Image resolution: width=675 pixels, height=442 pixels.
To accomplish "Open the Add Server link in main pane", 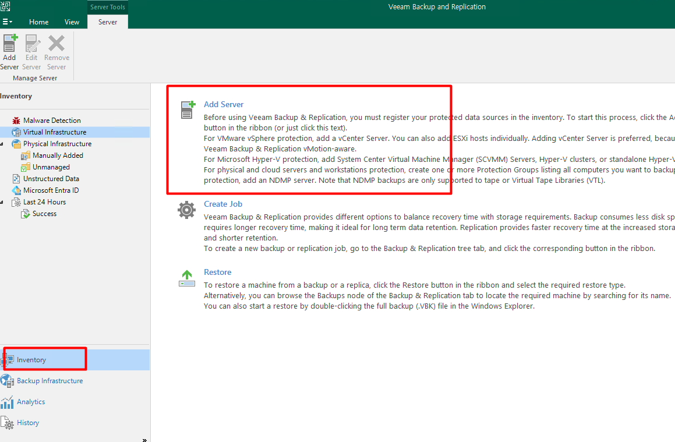I will coord(224,105).
